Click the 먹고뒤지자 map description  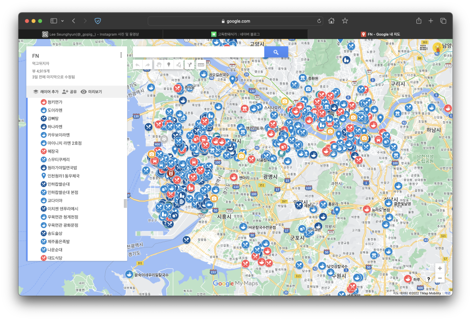coord(40,63)
